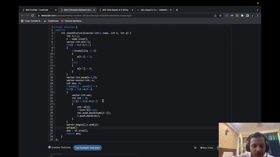
Task: Open the tab search dropdown arrow
Action: (258, 10)
